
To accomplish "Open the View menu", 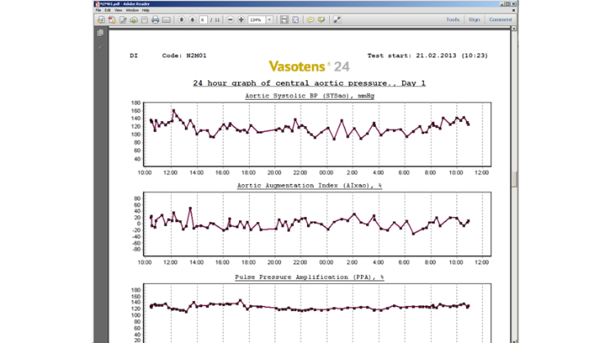I will 118,10.
